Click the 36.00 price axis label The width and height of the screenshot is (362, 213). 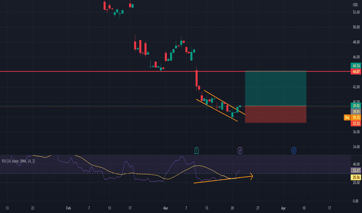pyautogui.click(x=356, y=132)
